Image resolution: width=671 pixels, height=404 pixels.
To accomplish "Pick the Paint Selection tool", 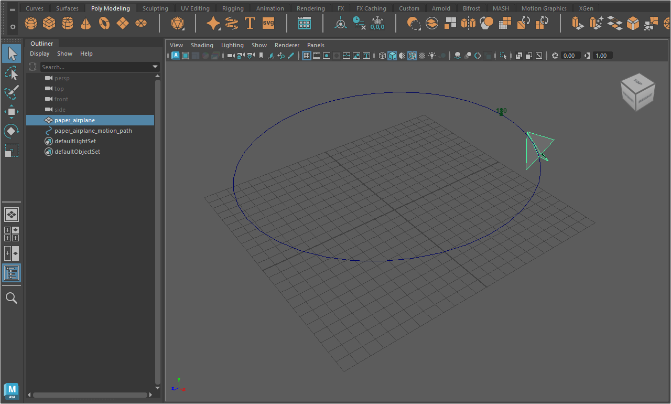I will (12, 92).
